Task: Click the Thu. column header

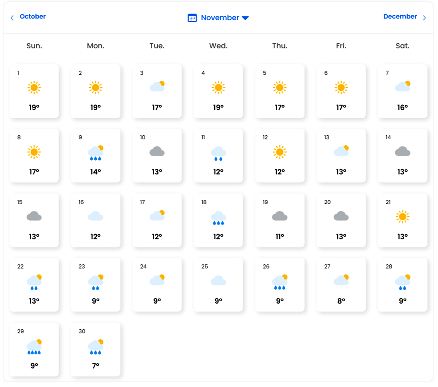Action: [280, 46]
